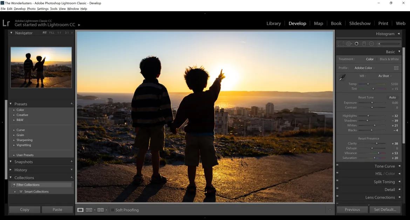The height and width of the screenshot is (220, 410).
Task: Select the Adjustment Brush tool
Action: point(378,43)
